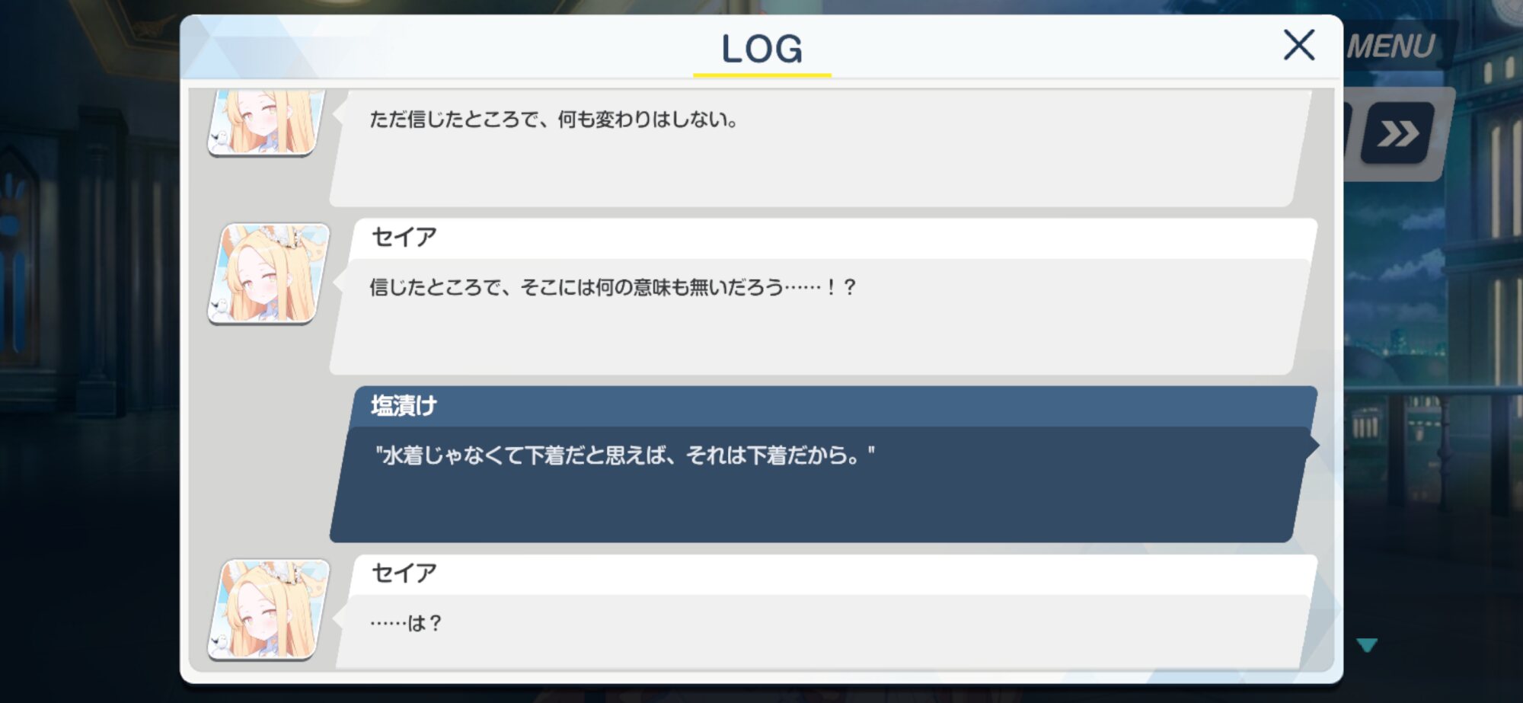1523x703 pixels.
Task: Select the 塩漬け speaker name header
Action: 404,405
